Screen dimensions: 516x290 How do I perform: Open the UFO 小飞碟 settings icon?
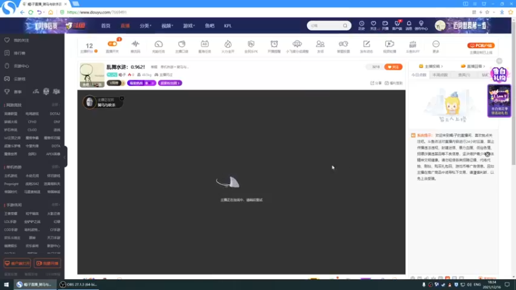tap(297, 46)
